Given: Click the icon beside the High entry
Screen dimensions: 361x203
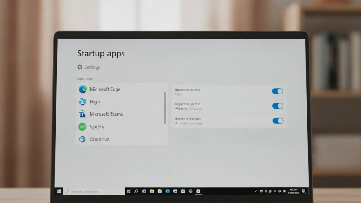Looking at the screenshot, I should (82, 102).
